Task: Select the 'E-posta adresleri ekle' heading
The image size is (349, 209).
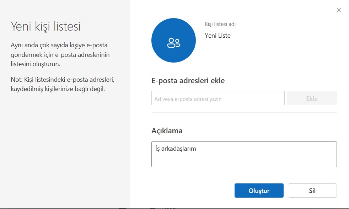Action: [188, 80]
